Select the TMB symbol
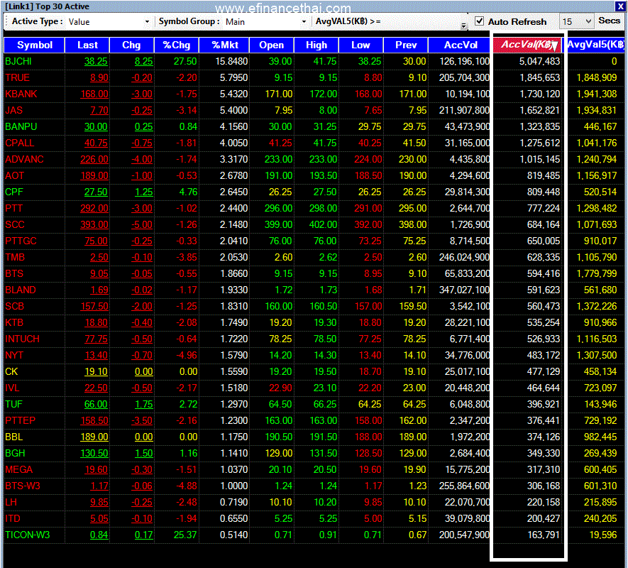Viewport: 628px width, 568px height. 15,257
